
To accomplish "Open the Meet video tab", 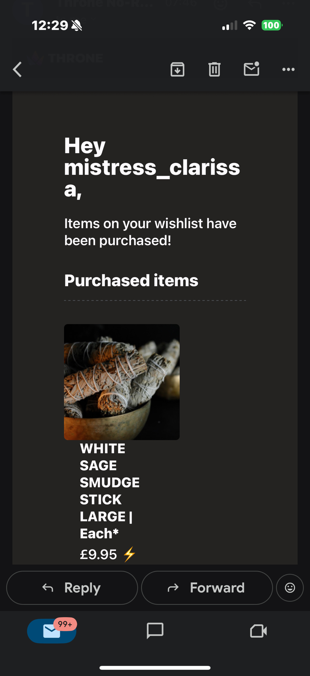I will (258, 631).
